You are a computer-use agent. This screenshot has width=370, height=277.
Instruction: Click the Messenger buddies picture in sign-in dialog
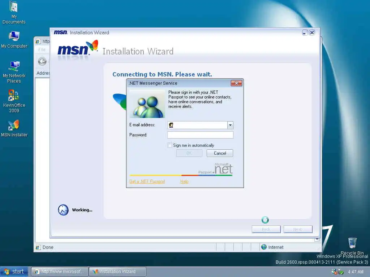point(147,104)
